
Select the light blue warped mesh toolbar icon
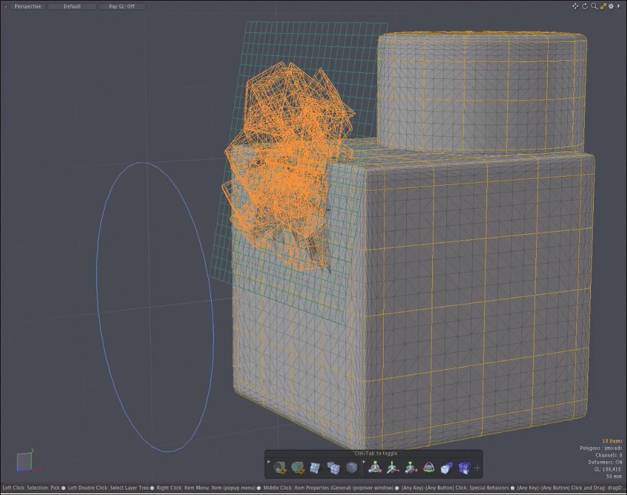click(x=315, y=467)
